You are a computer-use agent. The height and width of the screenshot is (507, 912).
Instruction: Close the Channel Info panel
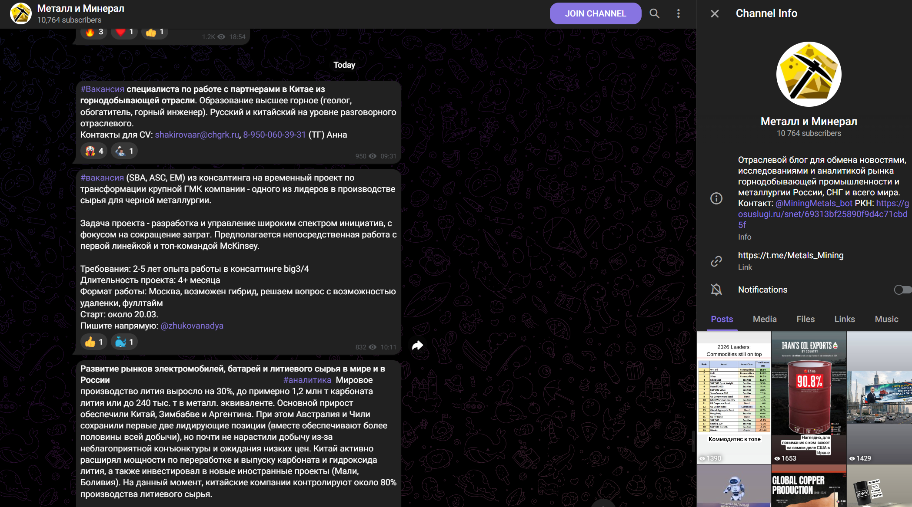click(715, 13)
